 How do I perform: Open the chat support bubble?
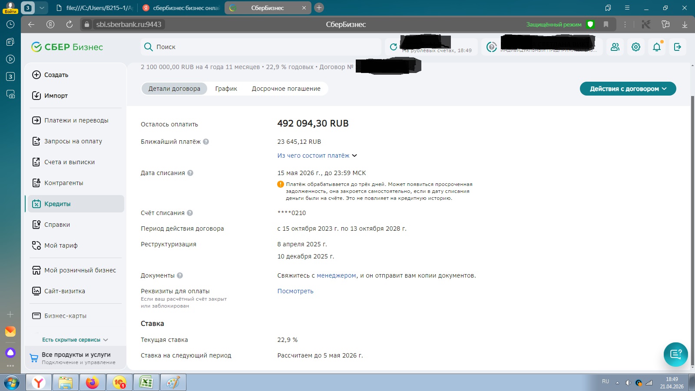(675, 354)
